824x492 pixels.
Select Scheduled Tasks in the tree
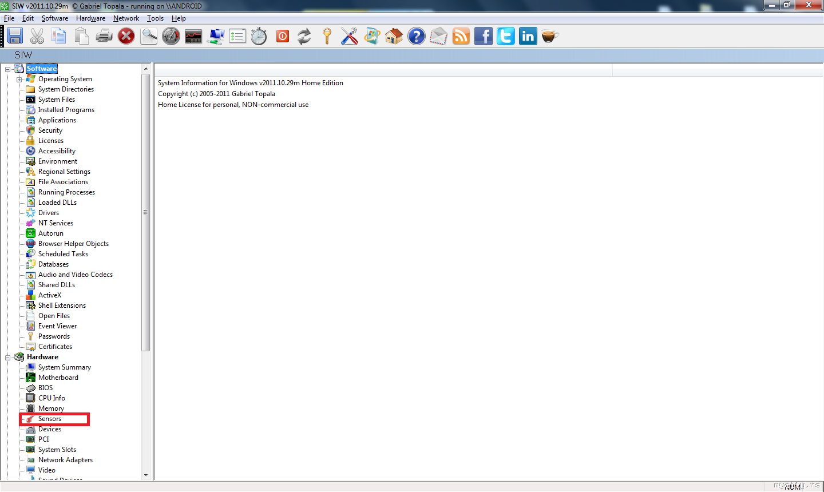click(63, 254)
